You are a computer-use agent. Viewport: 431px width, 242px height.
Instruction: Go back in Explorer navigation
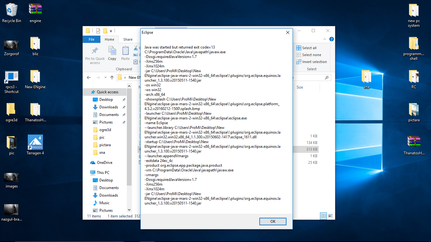click(89, 78)
